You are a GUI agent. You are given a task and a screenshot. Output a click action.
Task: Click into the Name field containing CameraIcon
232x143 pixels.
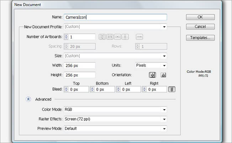tap(115, 17)
